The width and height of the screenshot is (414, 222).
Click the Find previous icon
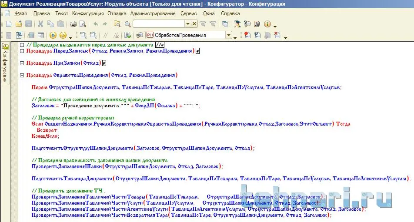coord(213,24)
